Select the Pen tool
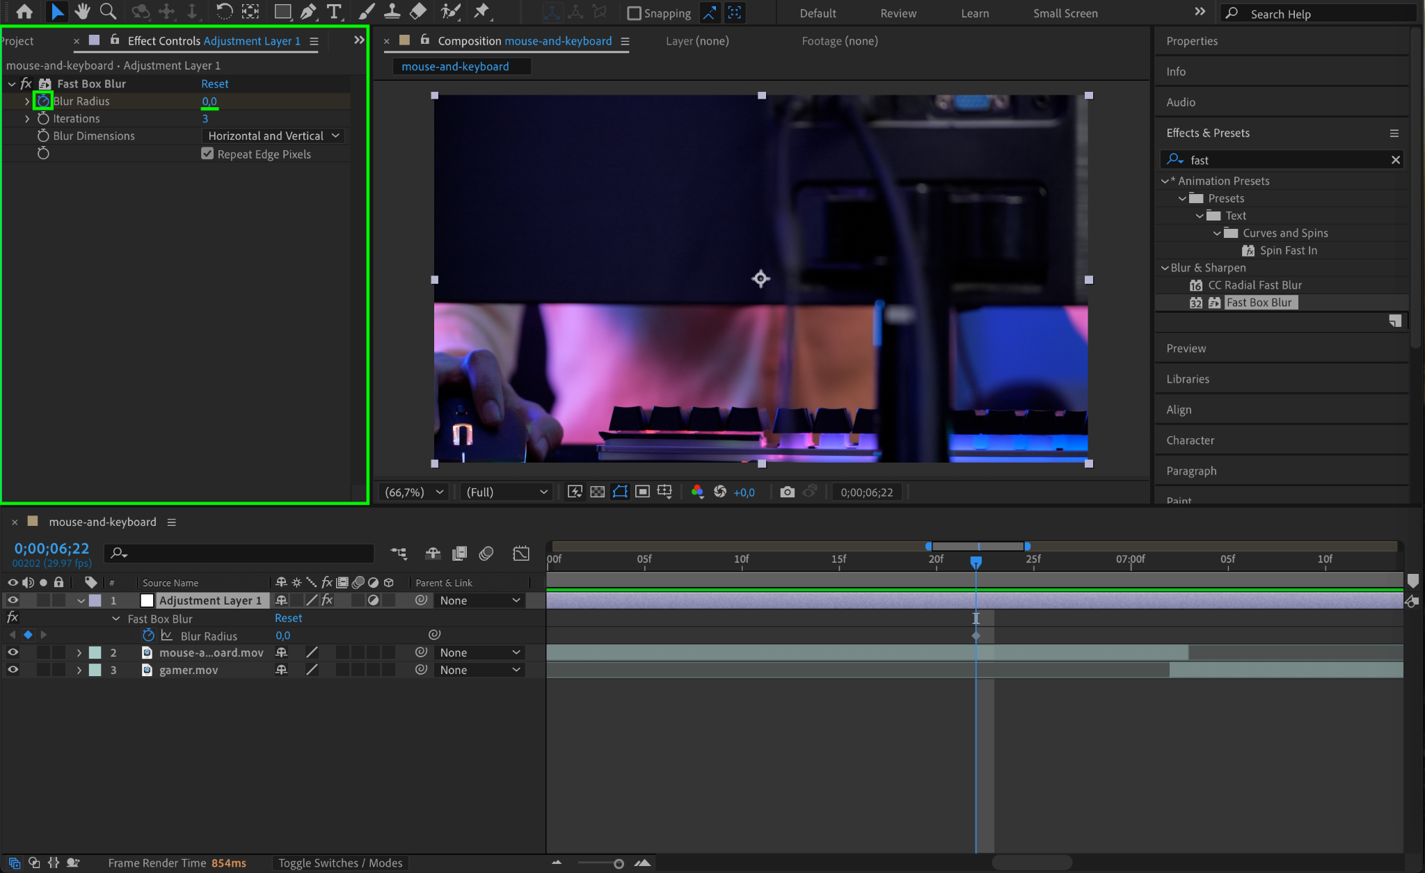The width and height of the screenshot is (1425, 873). (x=308, y=11)
